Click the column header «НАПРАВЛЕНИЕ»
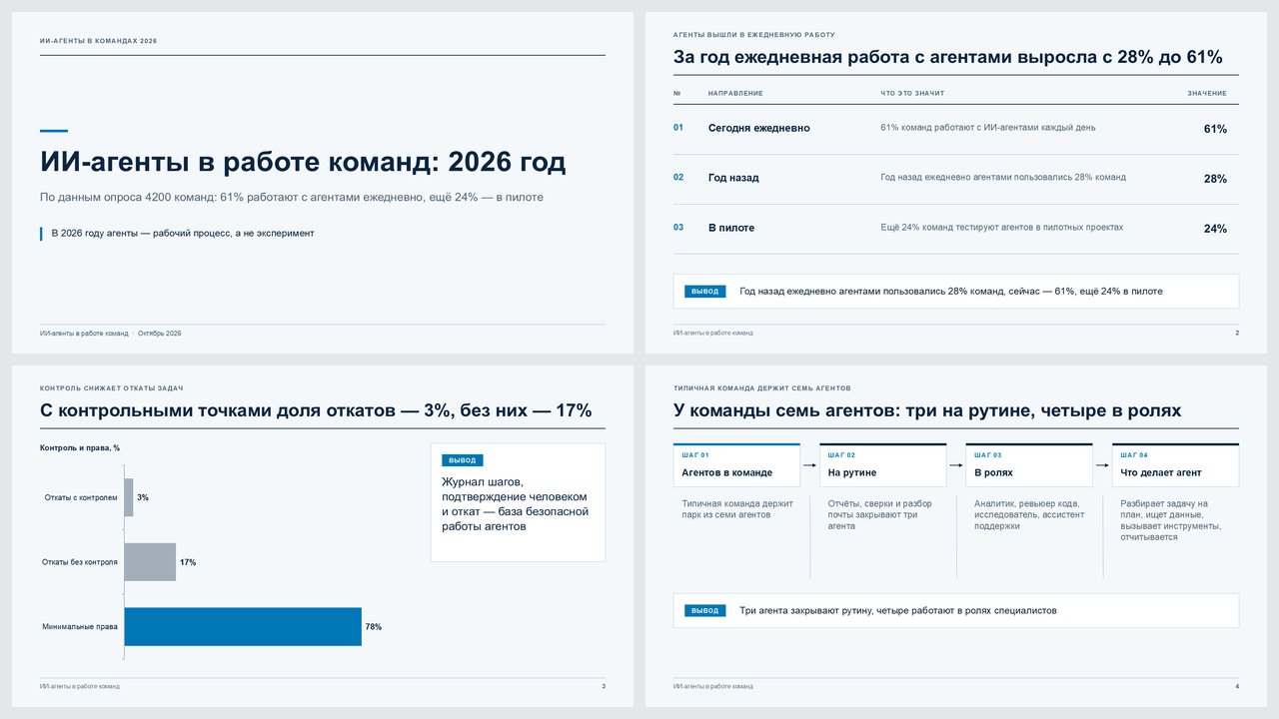Screen dimensions: 1279x719 pos(735,94)
